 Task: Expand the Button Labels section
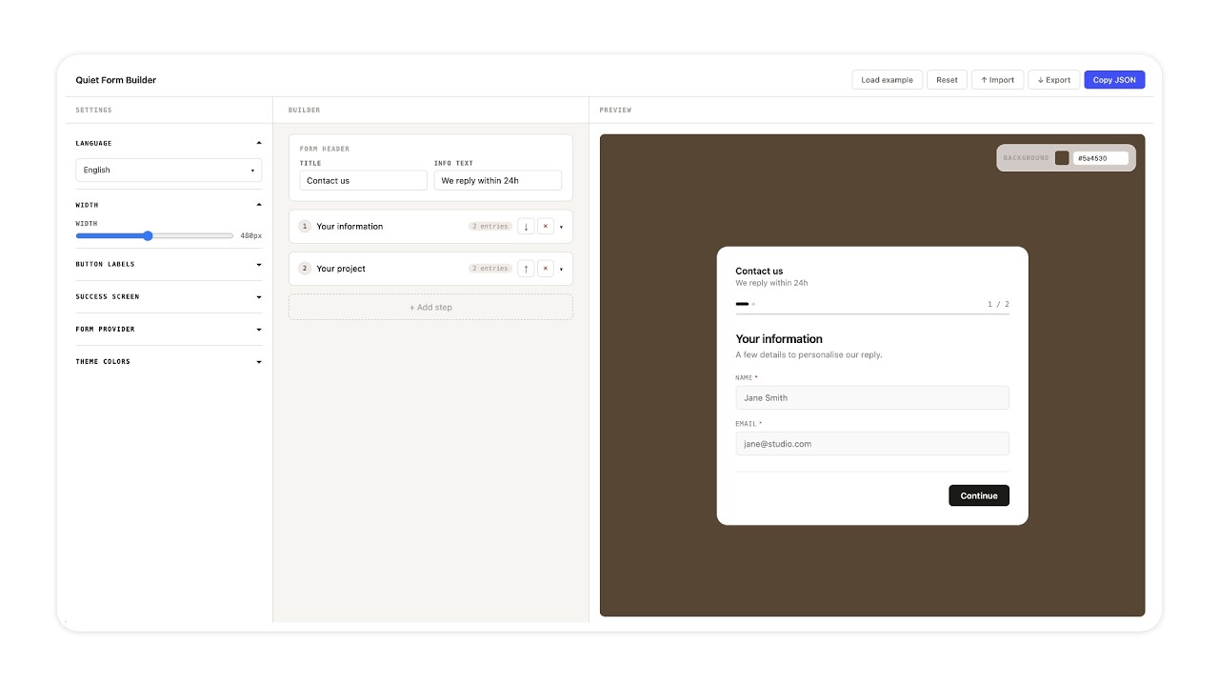pyautogui.click(x=169, y=264)
